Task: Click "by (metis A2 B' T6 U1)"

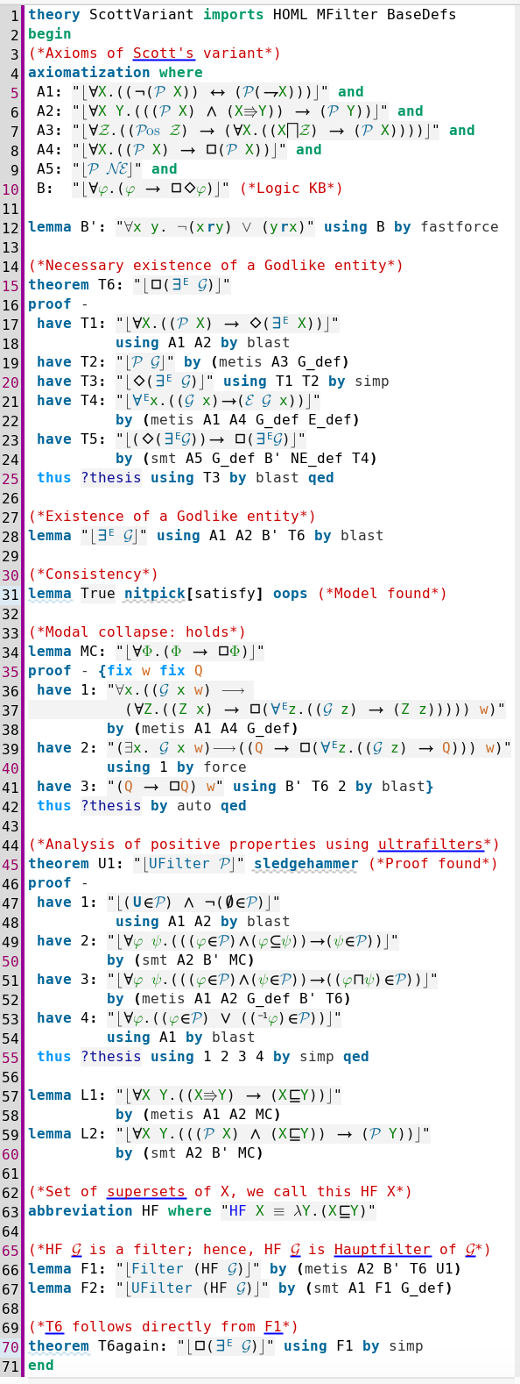Action: coord(365,1269)
